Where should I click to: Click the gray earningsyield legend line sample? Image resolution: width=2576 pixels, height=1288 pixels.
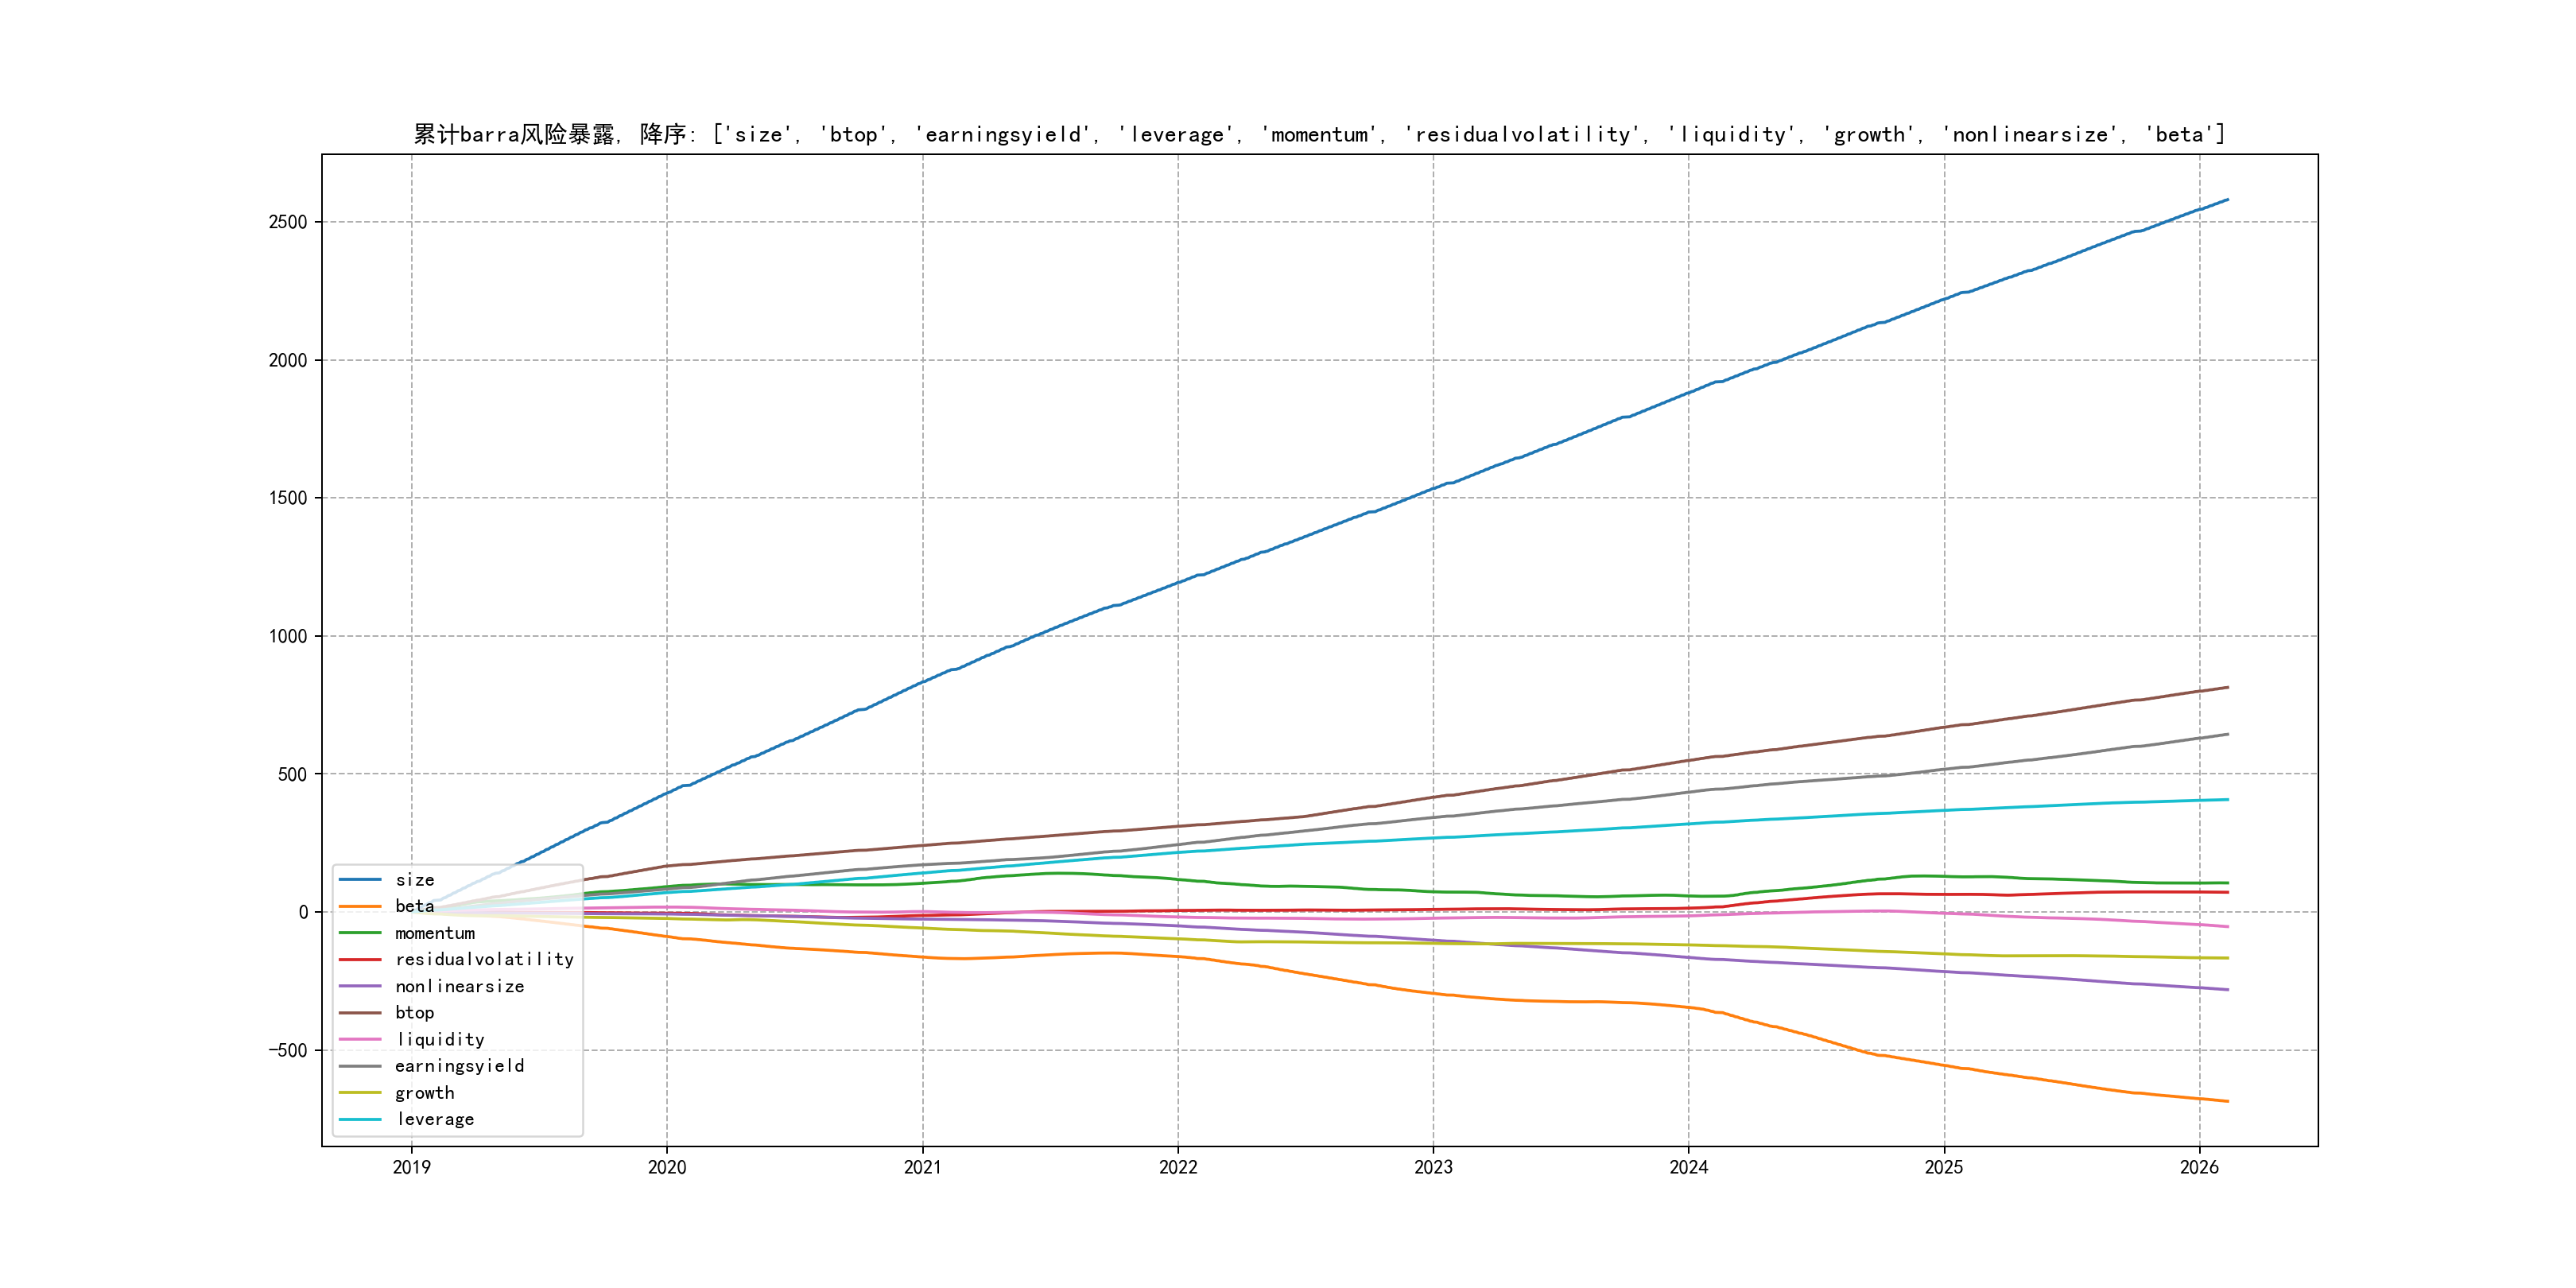360,1066
